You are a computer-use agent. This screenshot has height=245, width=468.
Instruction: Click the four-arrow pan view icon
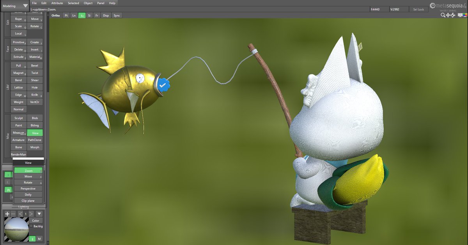click(448, 15)
